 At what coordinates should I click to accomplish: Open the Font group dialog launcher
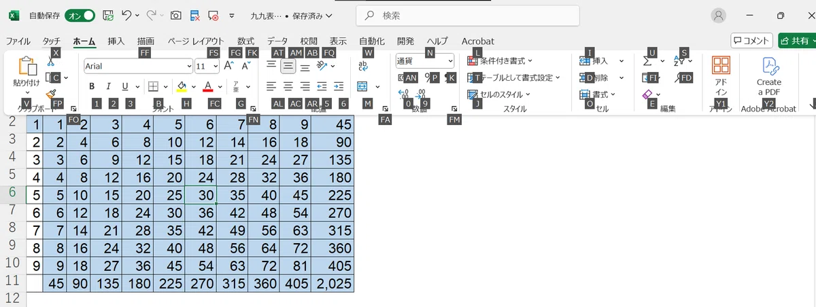[x=253, y=109]
